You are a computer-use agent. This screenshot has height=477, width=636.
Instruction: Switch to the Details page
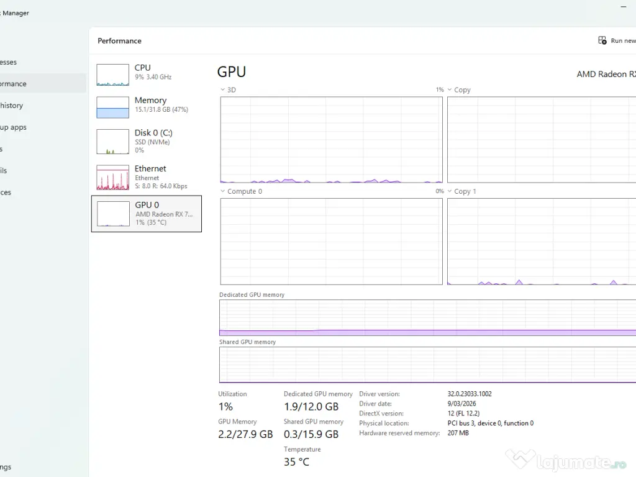click(x=5, y=171)
